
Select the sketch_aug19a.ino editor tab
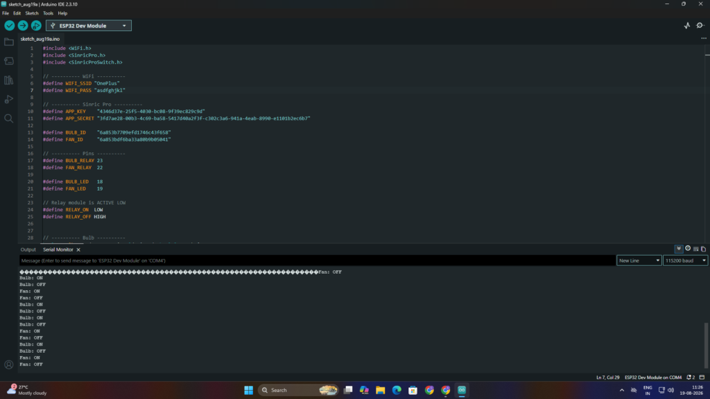(40, 39)
